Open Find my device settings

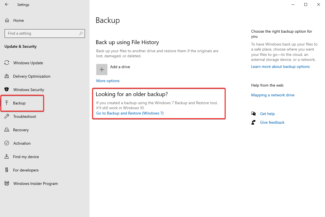[x=7, y=157]
